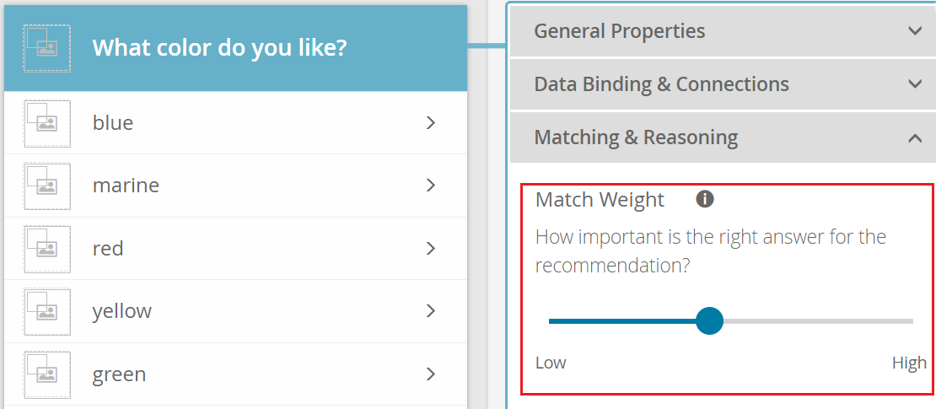Select the "What color do you like?" question title
The width and height of the screenshot is (936, 409).
(219, 48)
